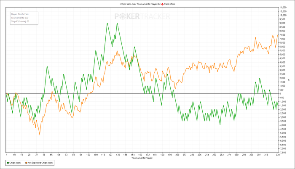Click the y-axis label "8,000"

[283, 31]
